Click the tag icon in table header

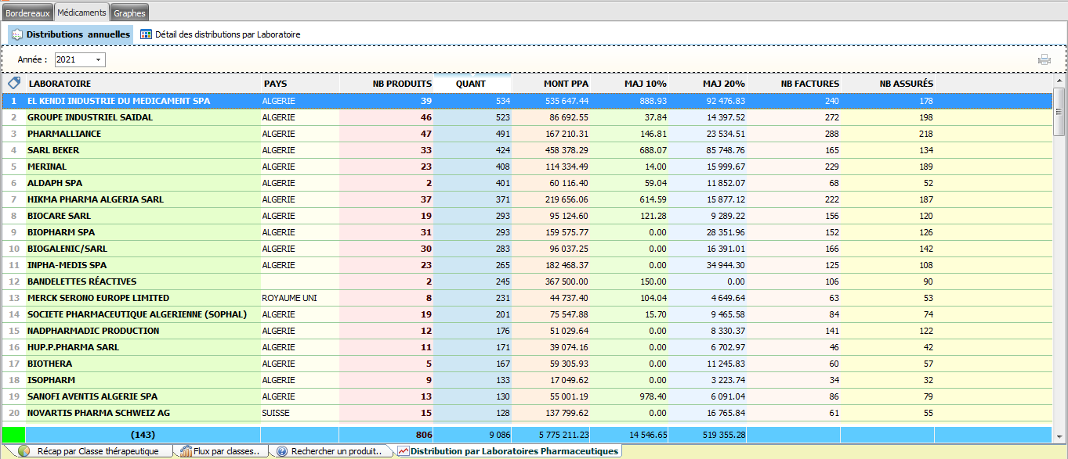click(x=13, y=83)
